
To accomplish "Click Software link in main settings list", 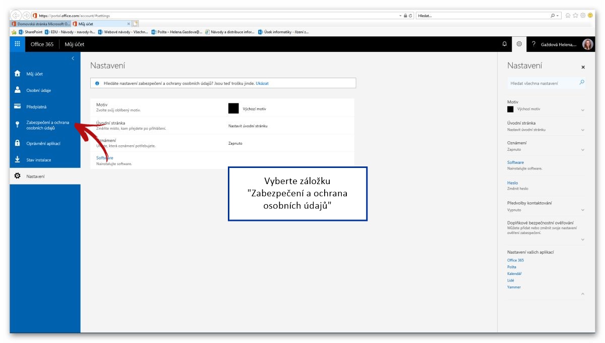I will pyautogui.click(x=105, y=158).
